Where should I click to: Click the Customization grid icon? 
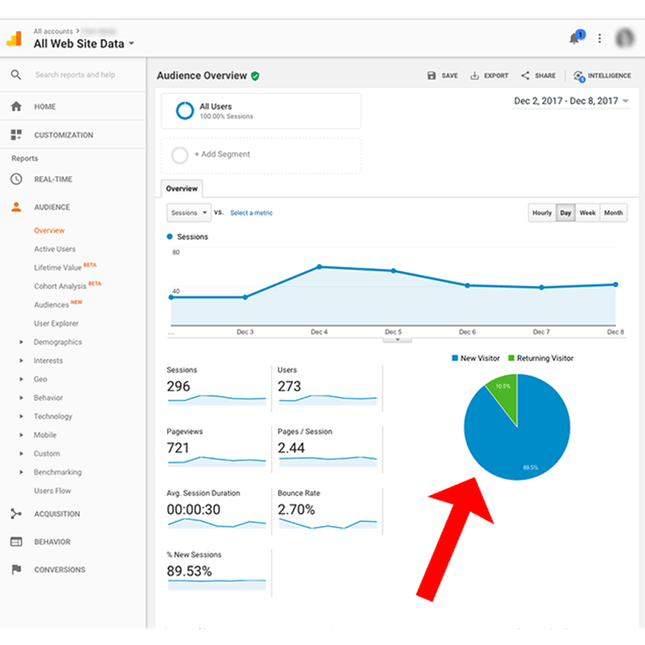[x=16, y=134]
